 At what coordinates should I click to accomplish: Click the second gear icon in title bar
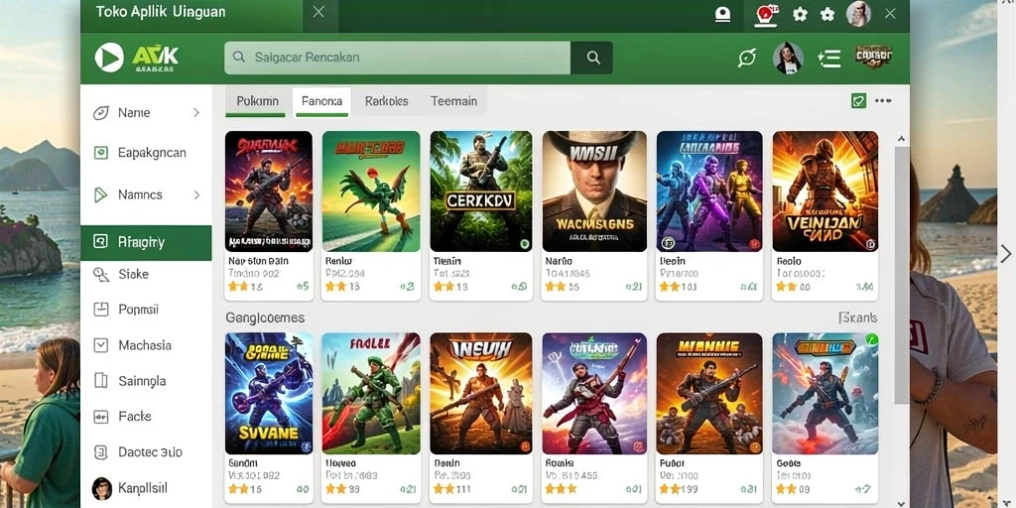click(x=827, y=14)
